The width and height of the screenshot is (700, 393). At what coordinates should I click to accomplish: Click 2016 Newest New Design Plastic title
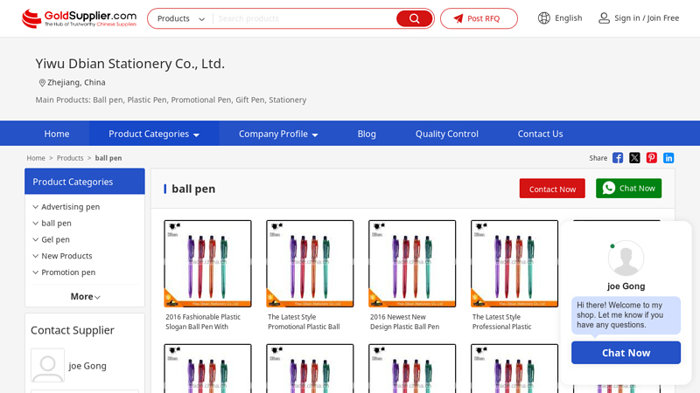tap(404, 321)
